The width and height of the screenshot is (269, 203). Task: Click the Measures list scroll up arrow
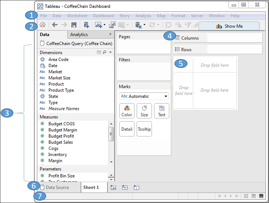pyautogui.click(x=111, y=124)
